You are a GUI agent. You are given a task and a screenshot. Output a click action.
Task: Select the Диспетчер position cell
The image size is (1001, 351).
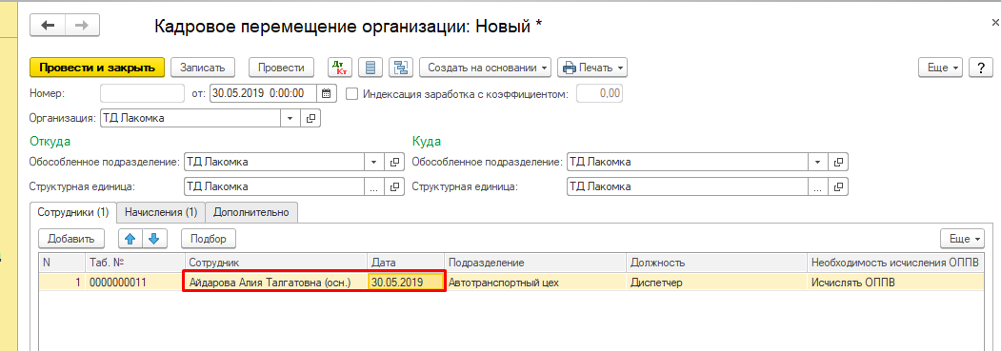pyautogui.click(x=716, y=283)
